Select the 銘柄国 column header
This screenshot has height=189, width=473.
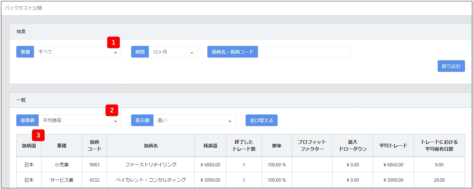click(29, 146)
